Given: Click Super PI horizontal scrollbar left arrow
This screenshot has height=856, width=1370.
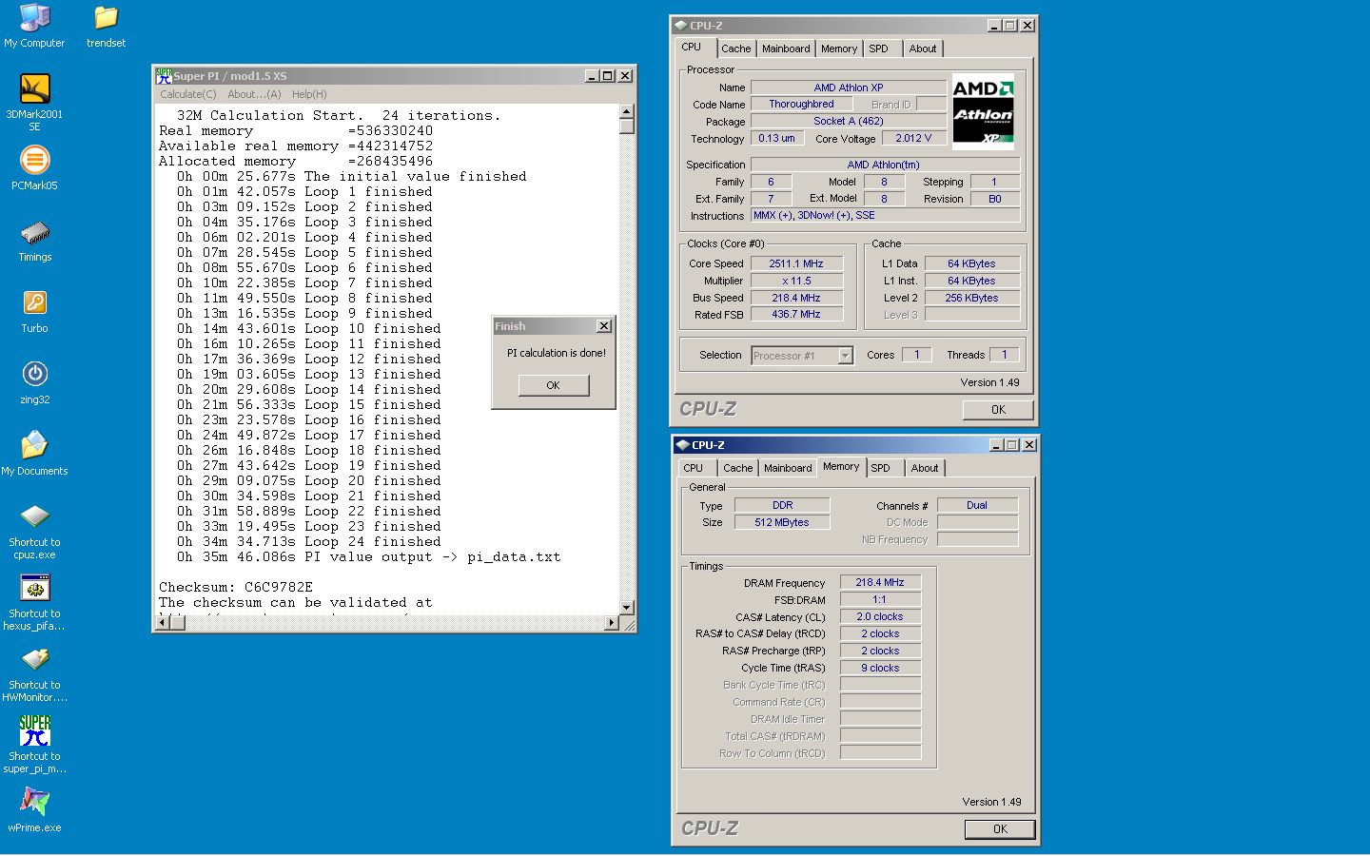Looking at the screenshot, I should coord(163,623).
